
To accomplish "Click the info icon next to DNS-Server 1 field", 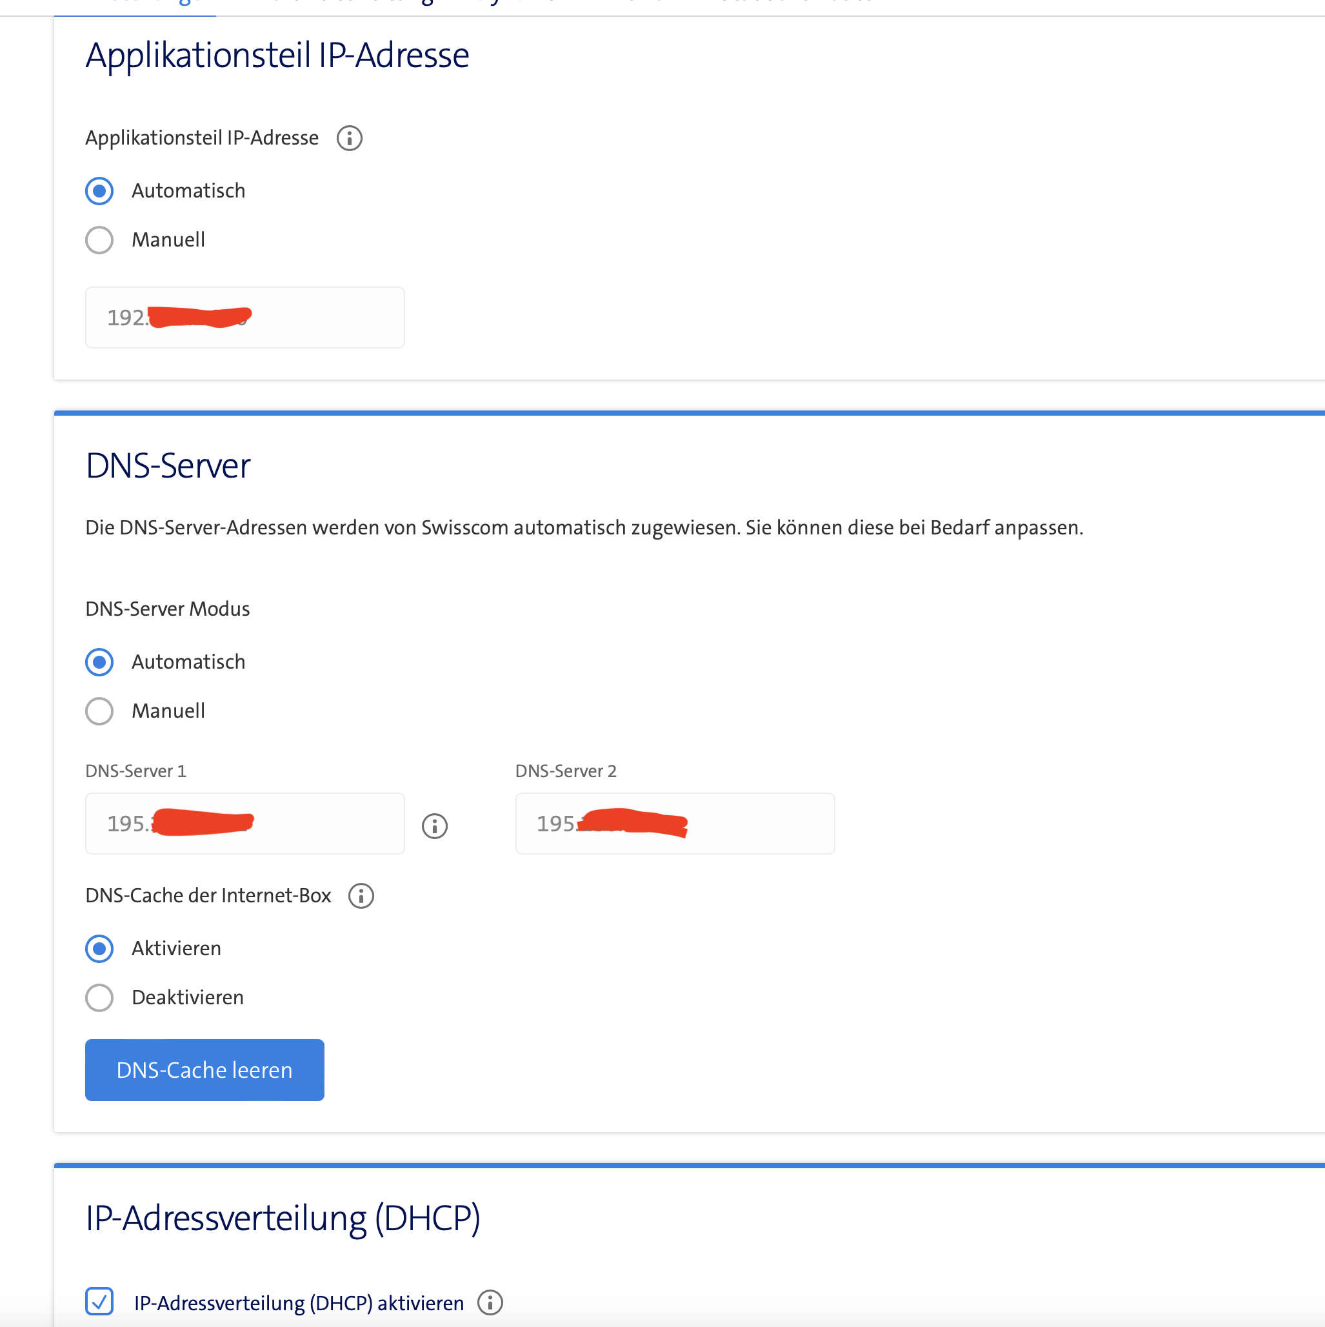I will pos(435,826).
